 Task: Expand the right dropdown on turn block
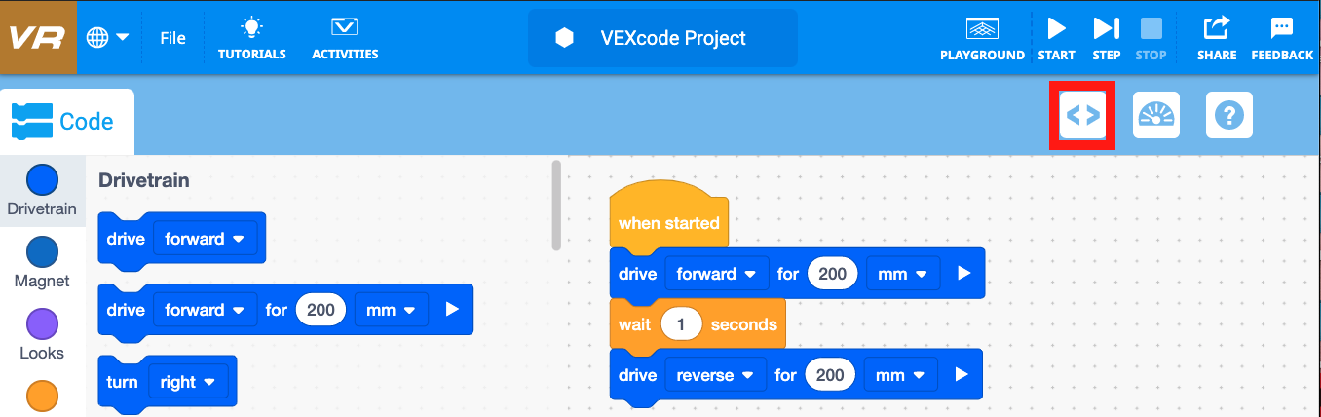click(x=187, y=382)
